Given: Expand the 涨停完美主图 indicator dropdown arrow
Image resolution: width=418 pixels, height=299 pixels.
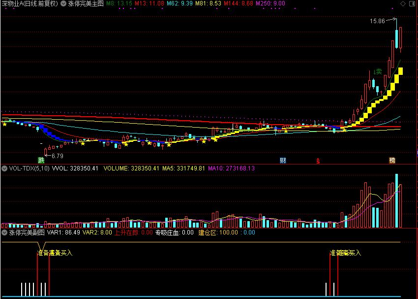Looking at the screenshot, I should 63,3.
